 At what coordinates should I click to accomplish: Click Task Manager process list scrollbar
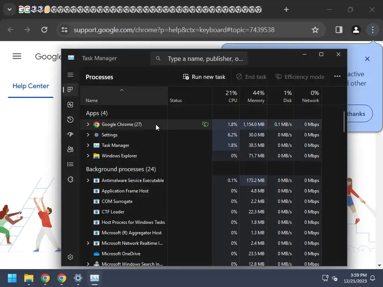pyautogui.click(x=344, y=122)
